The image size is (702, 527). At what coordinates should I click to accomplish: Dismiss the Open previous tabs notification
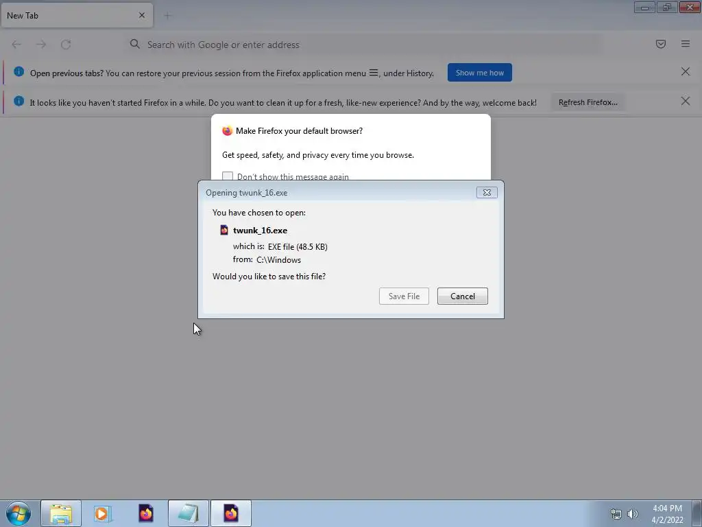pos(685,71)
